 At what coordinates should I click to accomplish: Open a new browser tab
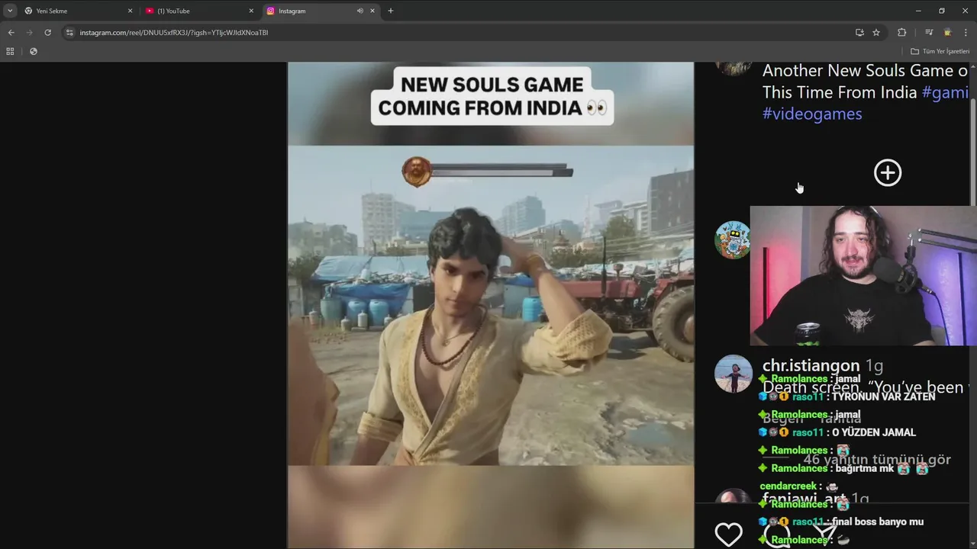[391, 11]
